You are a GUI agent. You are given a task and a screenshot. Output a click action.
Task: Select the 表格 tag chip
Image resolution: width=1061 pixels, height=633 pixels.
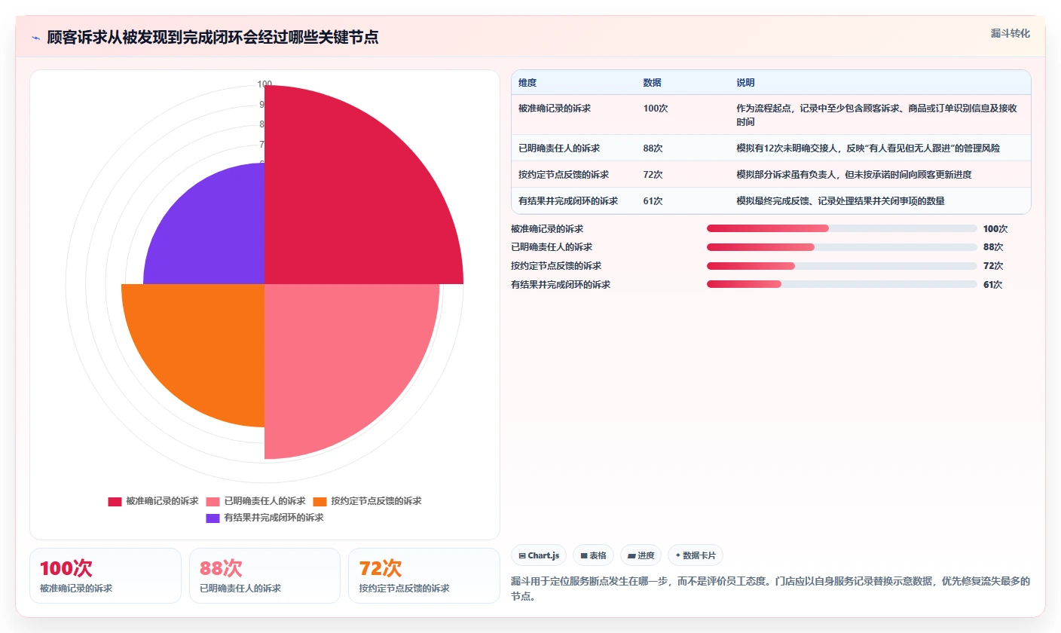[x=593, y=555]
